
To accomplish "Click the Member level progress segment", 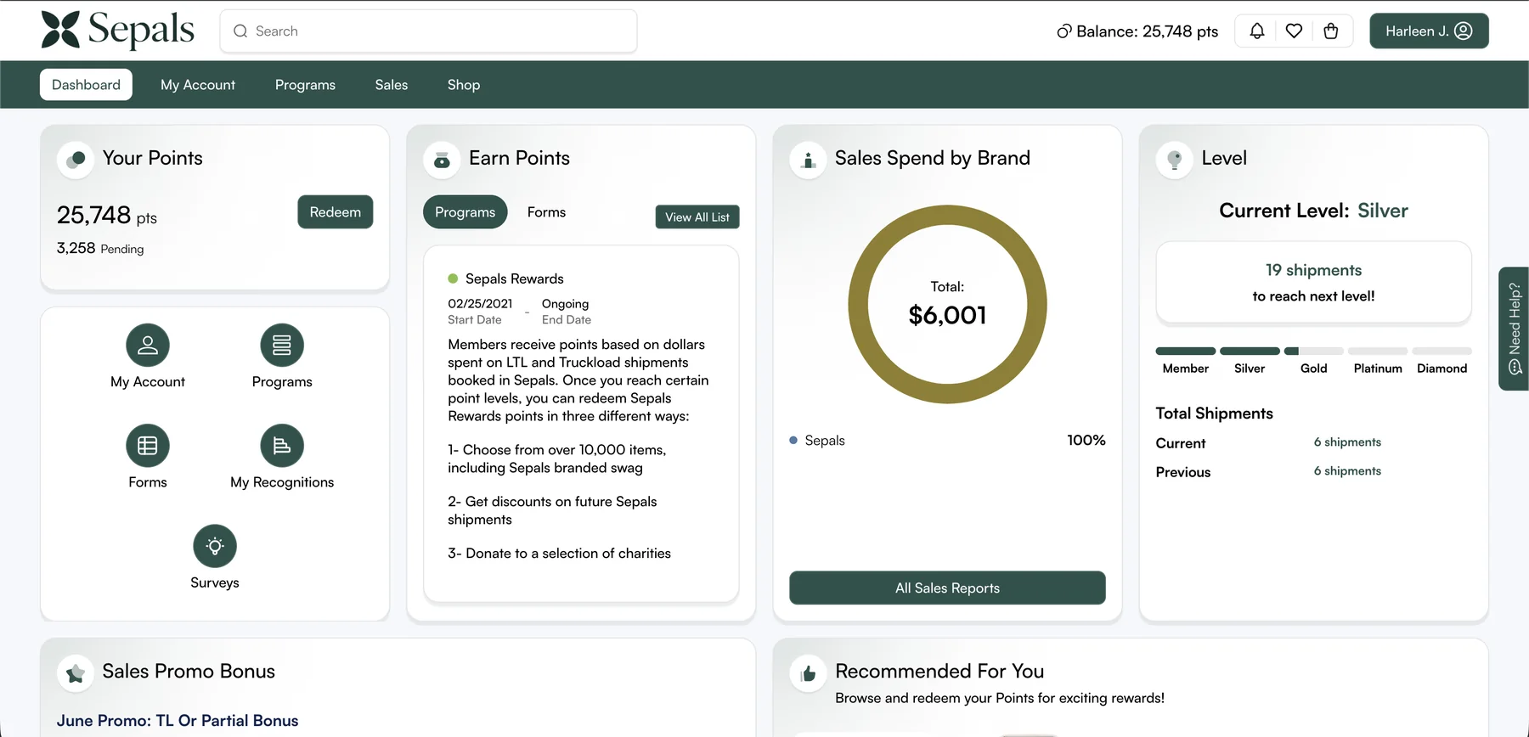I will coord(1186,351).
